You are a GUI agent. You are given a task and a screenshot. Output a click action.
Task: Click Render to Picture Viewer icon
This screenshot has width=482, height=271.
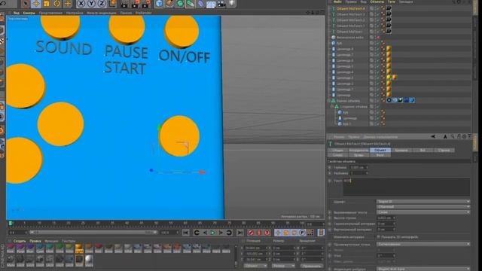pyautogui.click(x=135, y=4)
